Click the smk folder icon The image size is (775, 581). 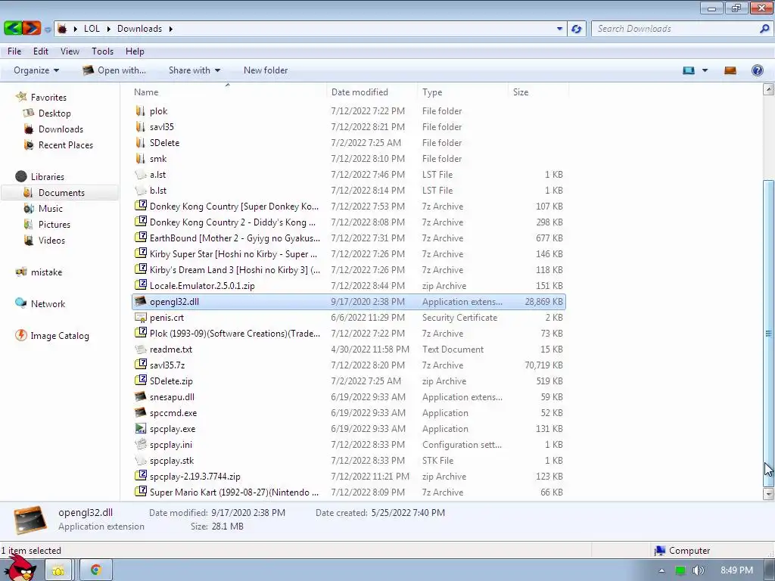click(140, 158)
